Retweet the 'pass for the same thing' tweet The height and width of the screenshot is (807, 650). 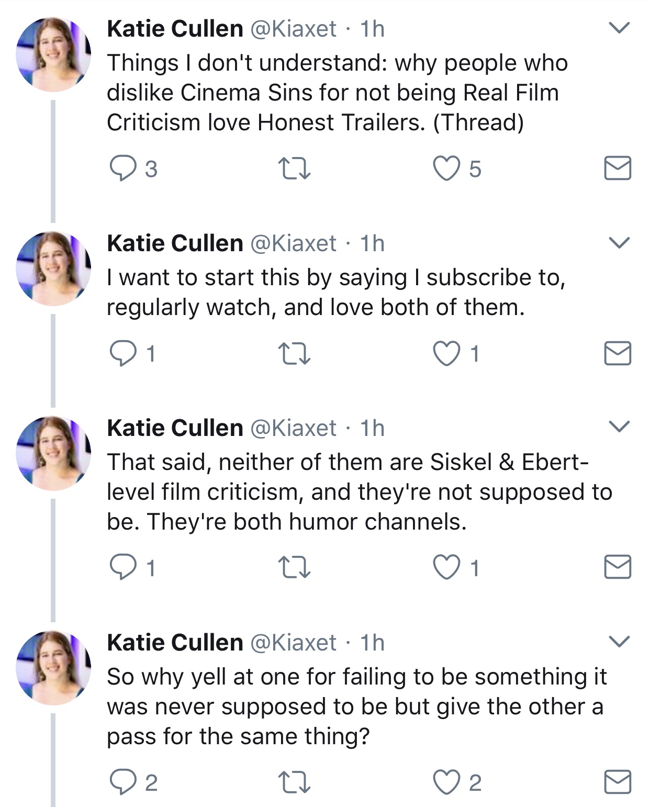[x=294, y=782]
